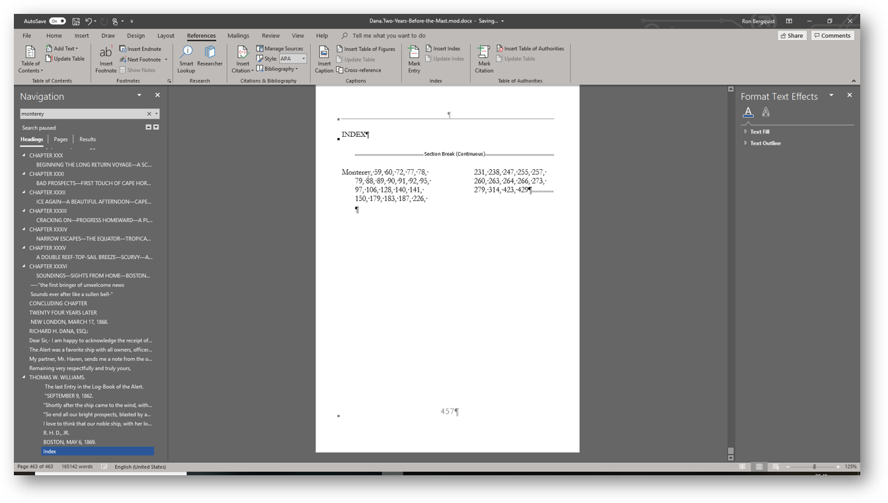Click the Navigation search box containing monterey

coord(83,114)
